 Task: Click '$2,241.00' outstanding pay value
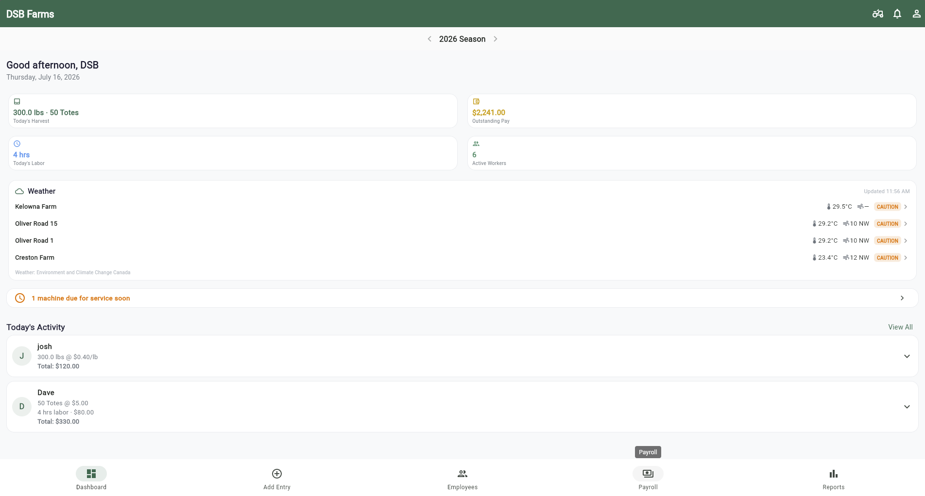tap(489, 113)
